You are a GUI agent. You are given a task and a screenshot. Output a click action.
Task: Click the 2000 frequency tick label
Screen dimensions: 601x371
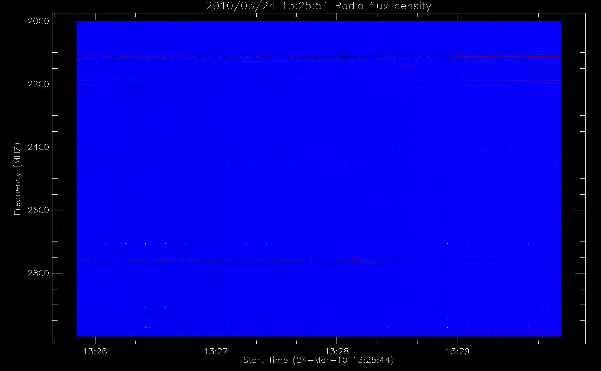pos(39,21)
